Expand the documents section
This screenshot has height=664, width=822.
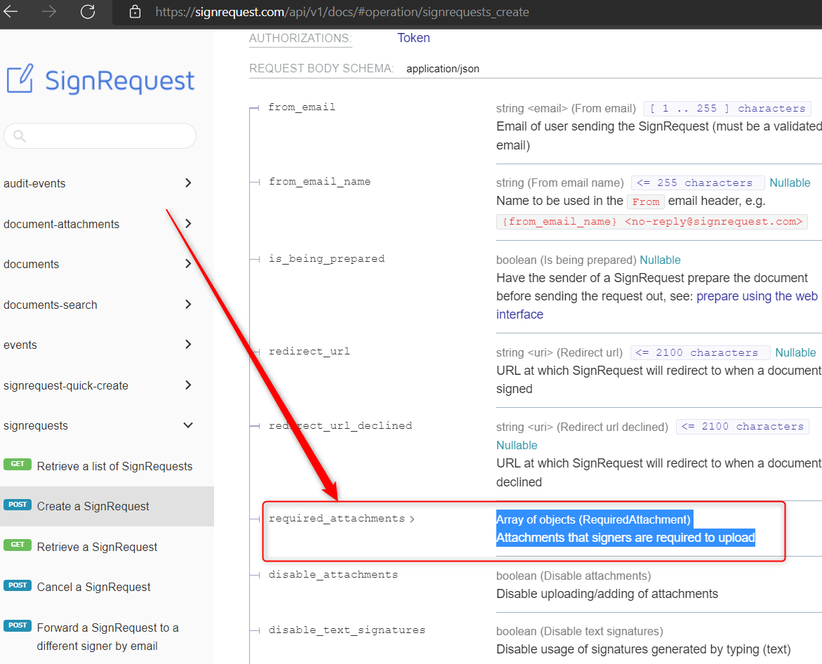[98, 264]
